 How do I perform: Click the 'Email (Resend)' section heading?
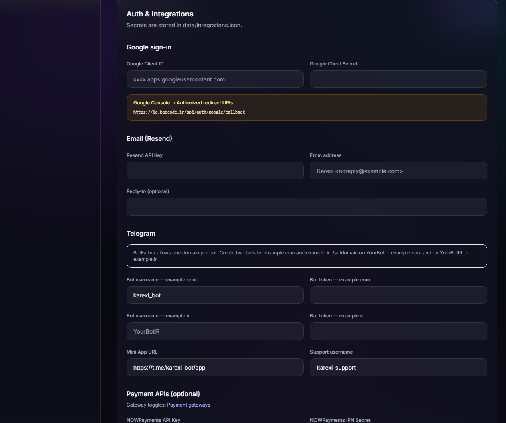pos(149,138)
